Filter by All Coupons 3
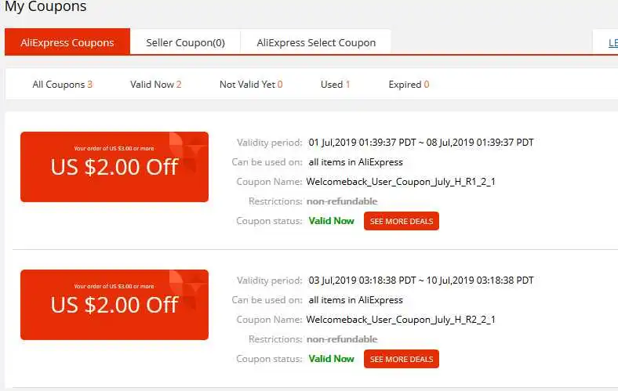The width and height of the screenshot is (618, 391). pos(62,85)
